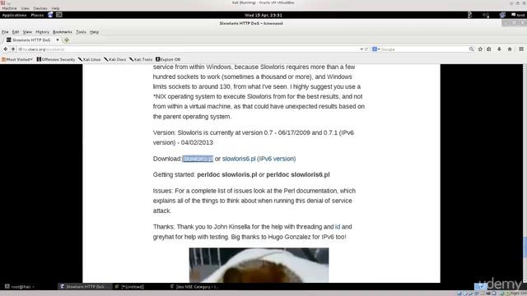Open the Help menu in Iceweasel
Image resolution: width=527 pixels, height=296 pixels.
(x=94, y=32)
